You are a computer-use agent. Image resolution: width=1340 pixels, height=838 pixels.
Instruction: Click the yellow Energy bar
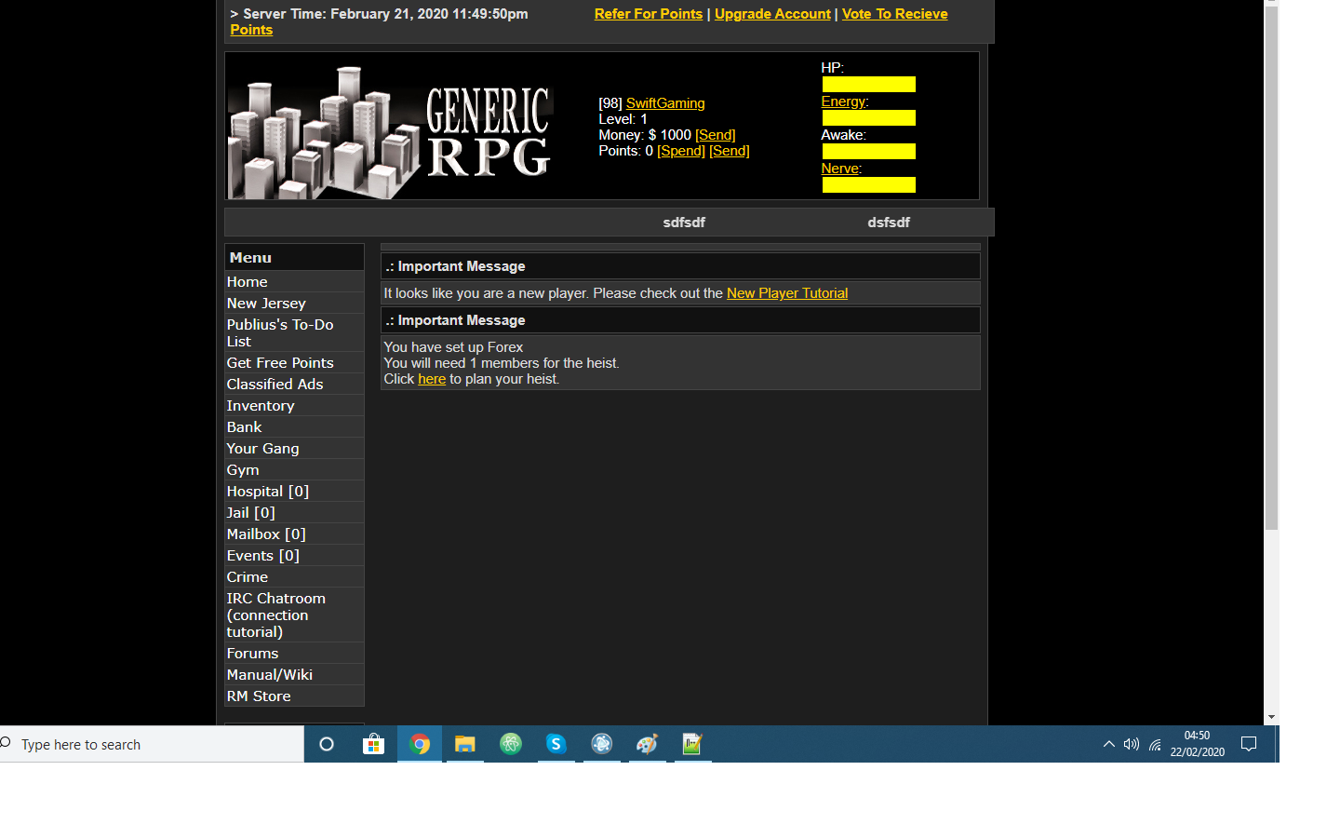(x=868, y=118)
